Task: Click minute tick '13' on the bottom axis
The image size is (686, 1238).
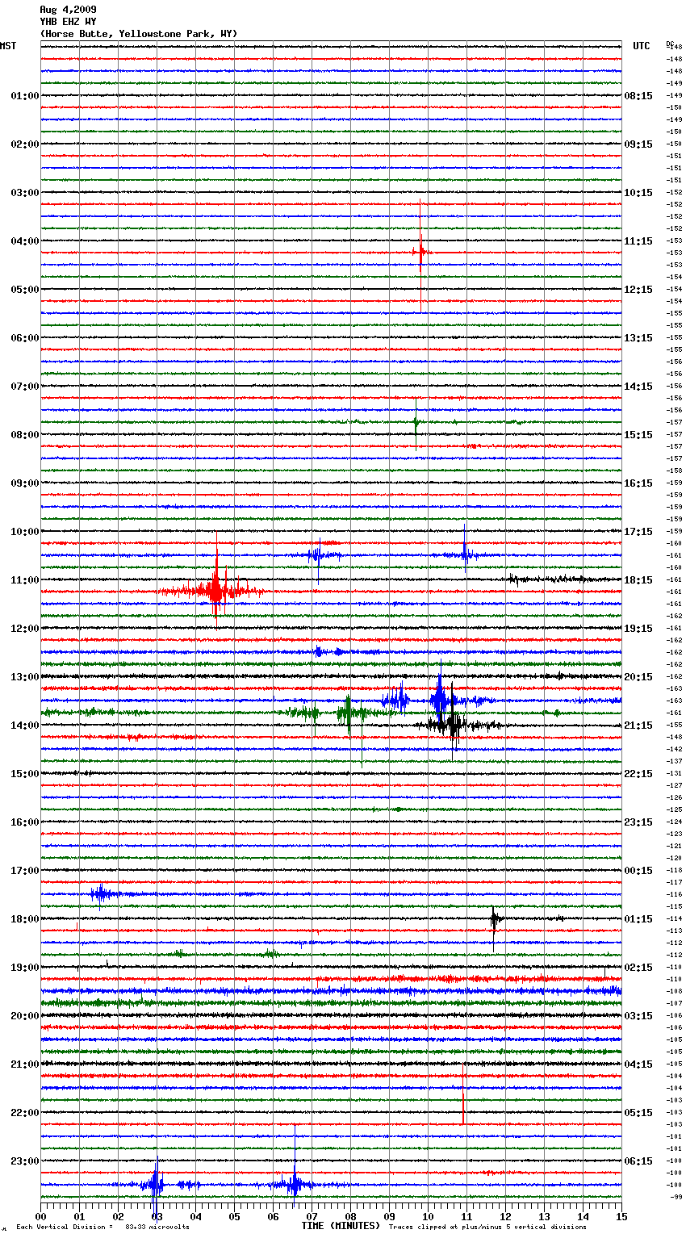Action: tap(544, 1216)
